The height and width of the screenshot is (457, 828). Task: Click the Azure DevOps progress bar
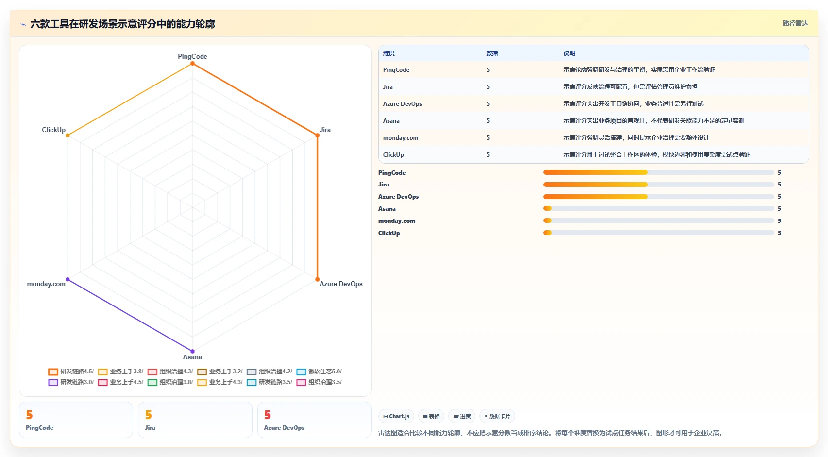658,197
